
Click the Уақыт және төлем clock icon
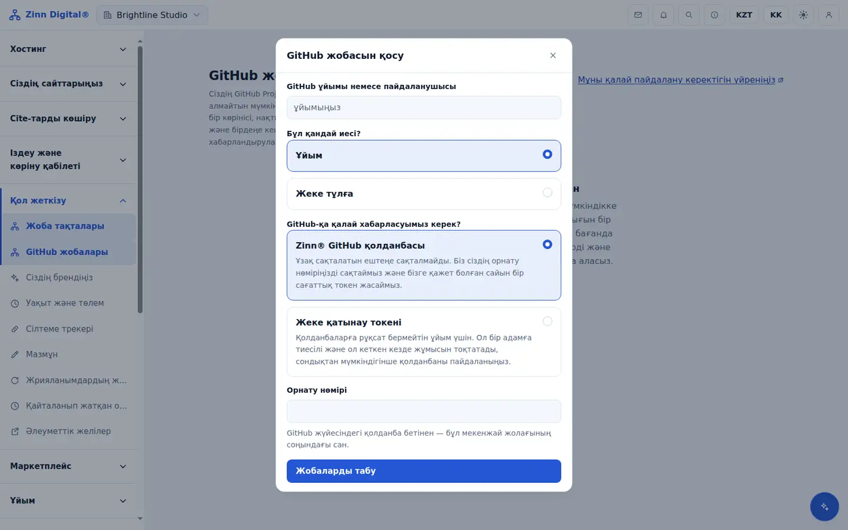click(x=15, y=303)
